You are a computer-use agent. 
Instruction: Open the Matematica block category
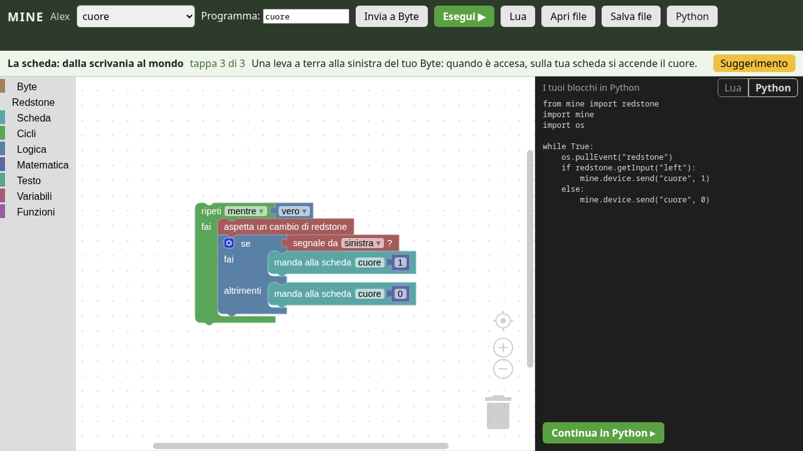coord(38,165)
